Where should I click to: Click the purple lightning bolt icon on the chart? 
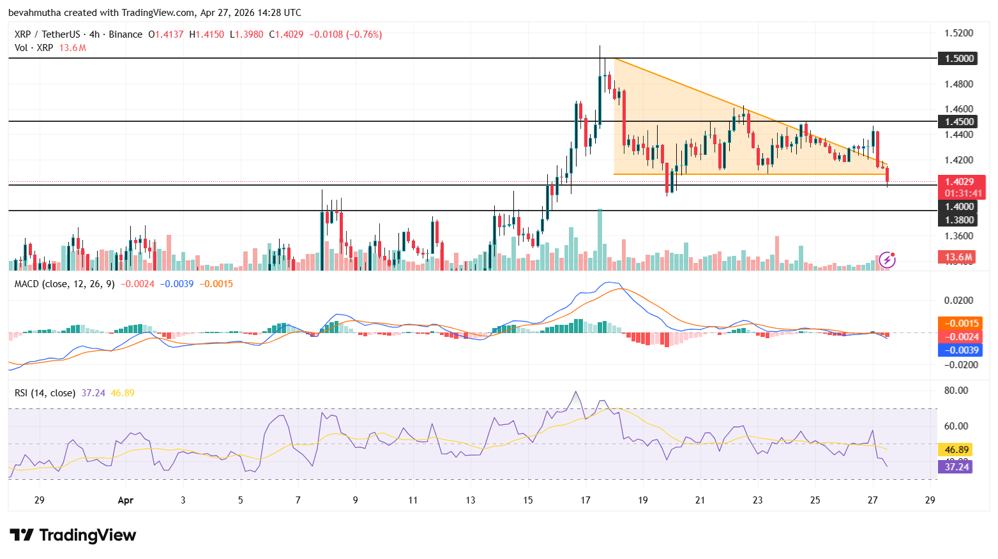[888, 258]
